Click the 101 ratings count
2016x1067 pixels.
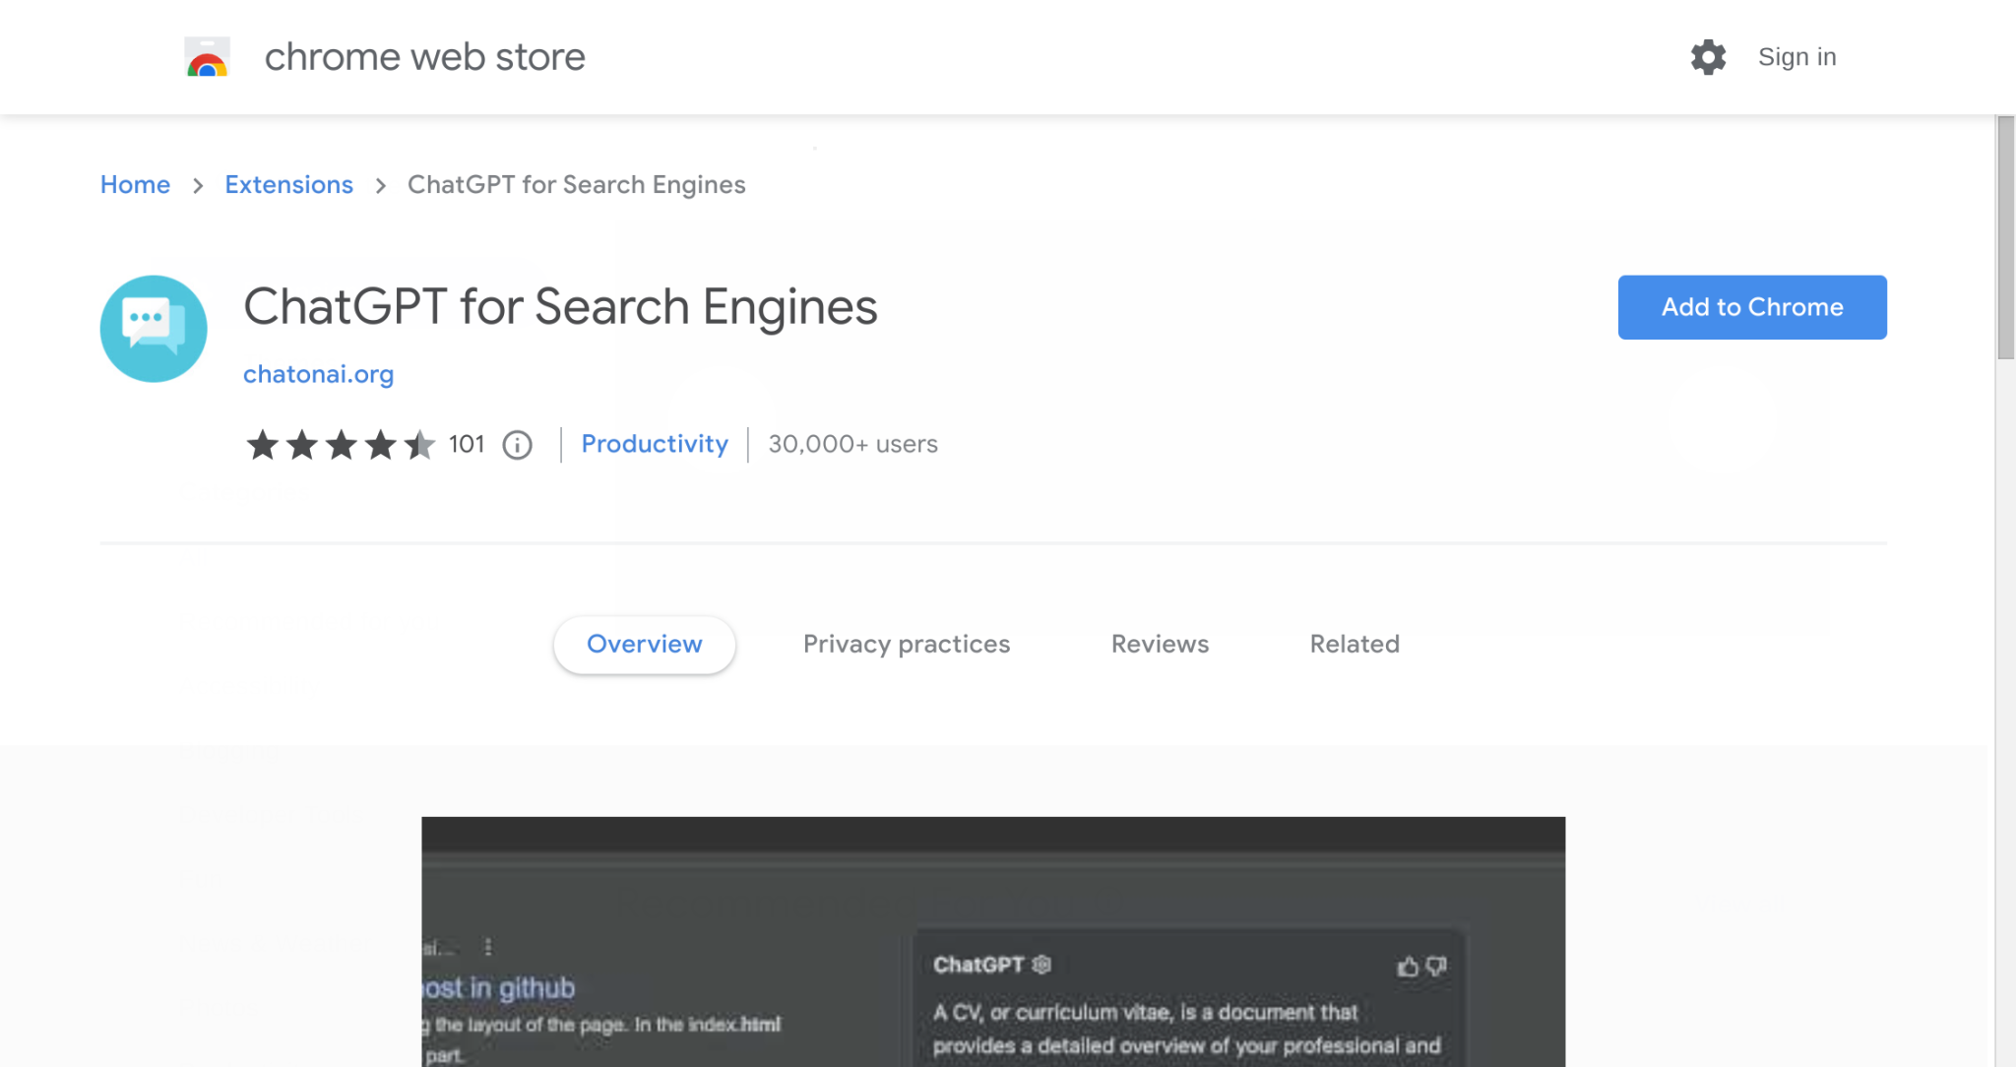coord(467,445)
